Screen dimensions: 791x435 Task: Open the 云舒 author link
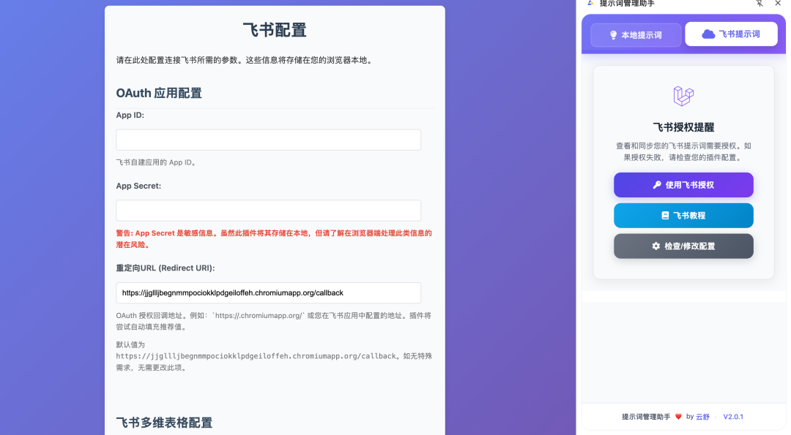click(701, 417)
